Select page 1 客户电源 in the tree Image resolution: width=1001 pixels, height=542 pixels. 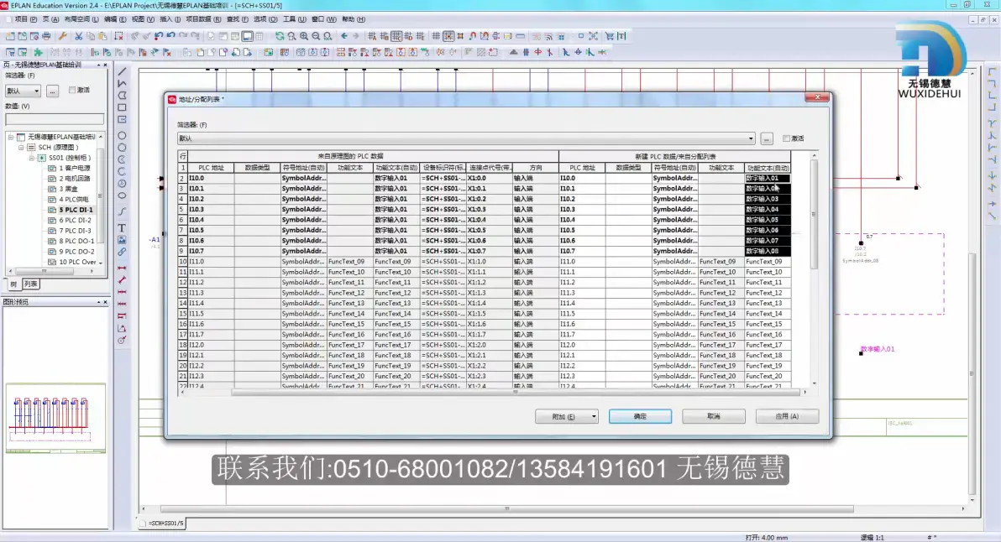[x=75, y=169]
